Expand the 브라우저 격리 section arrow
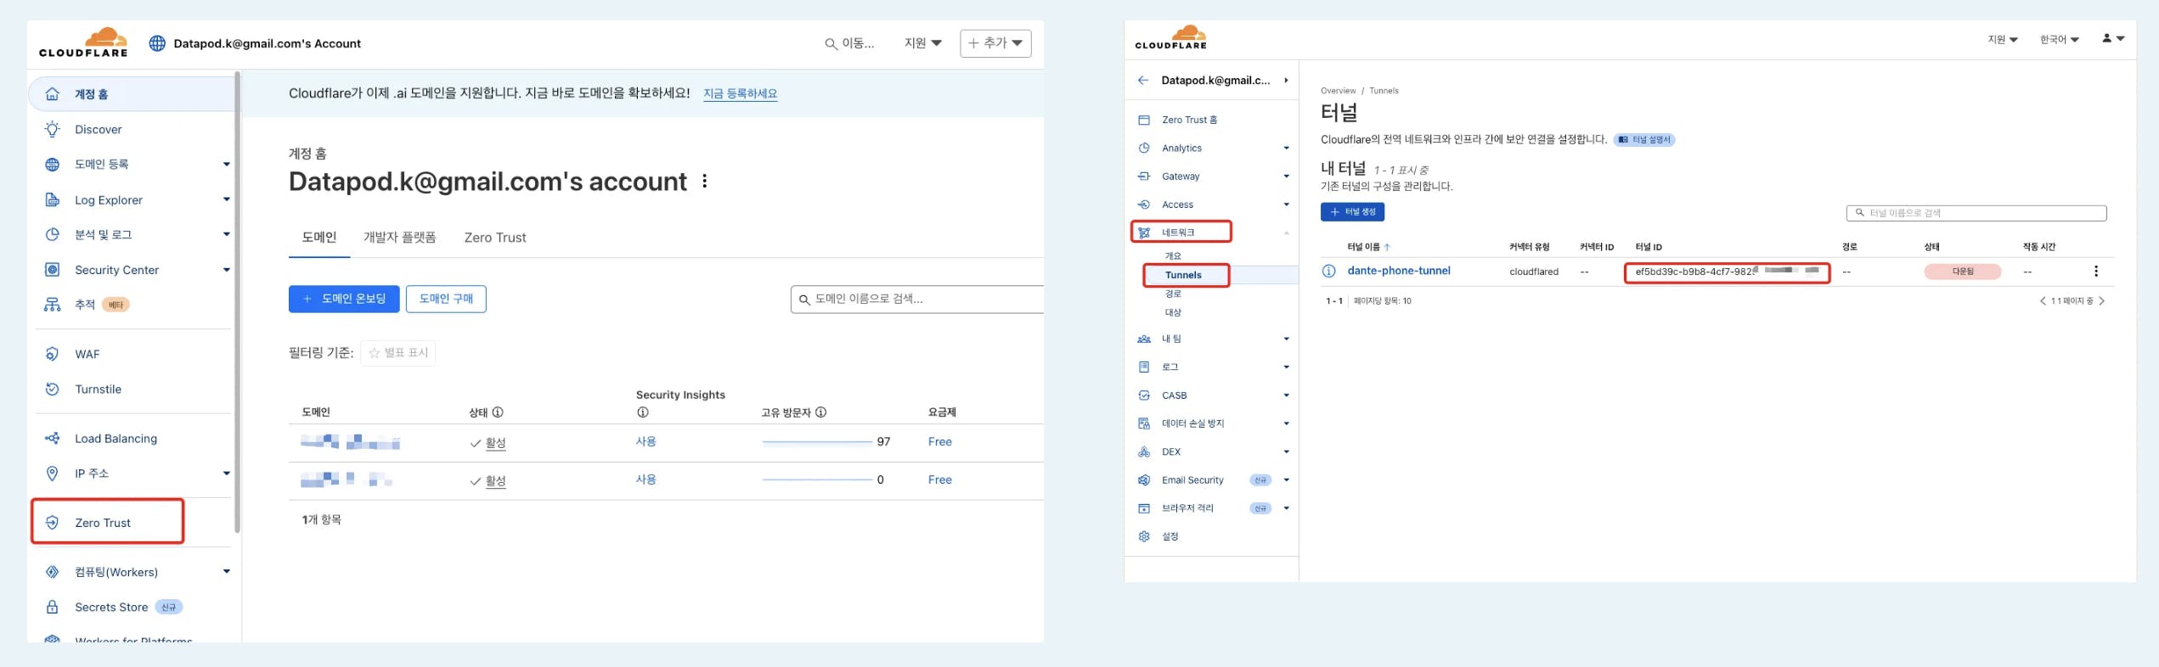Viewport: 2159px width, 667px height. (x=1286, y=508)
